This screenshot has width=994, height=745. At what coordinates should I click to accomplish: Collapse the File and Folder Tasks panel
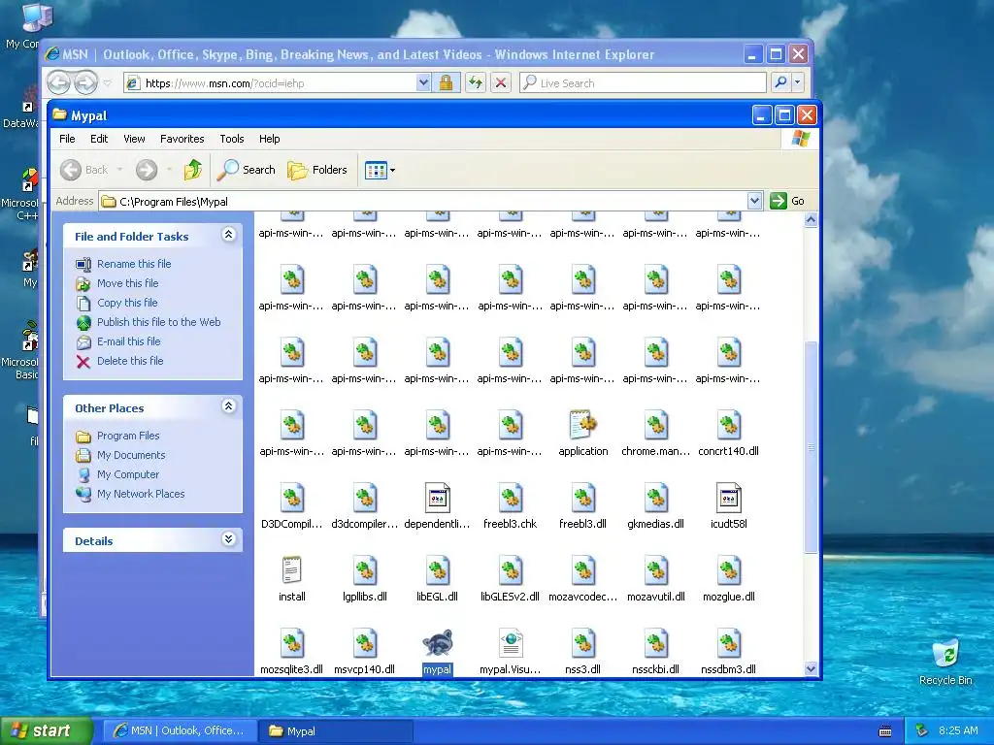pyautogui.click(x=229, y=235)
